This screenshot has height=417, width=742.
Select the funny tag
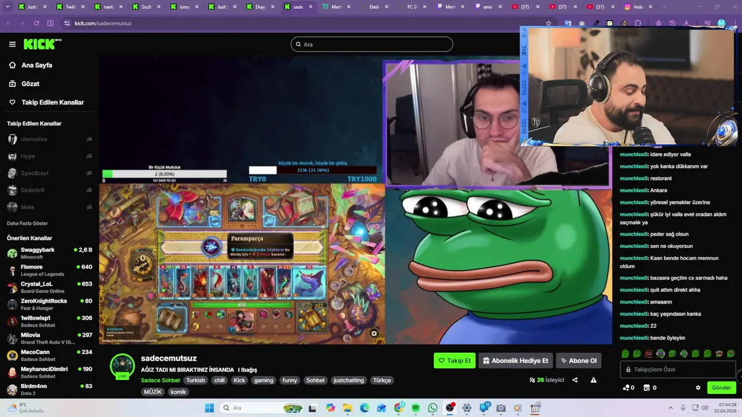(x=290, y=381)
